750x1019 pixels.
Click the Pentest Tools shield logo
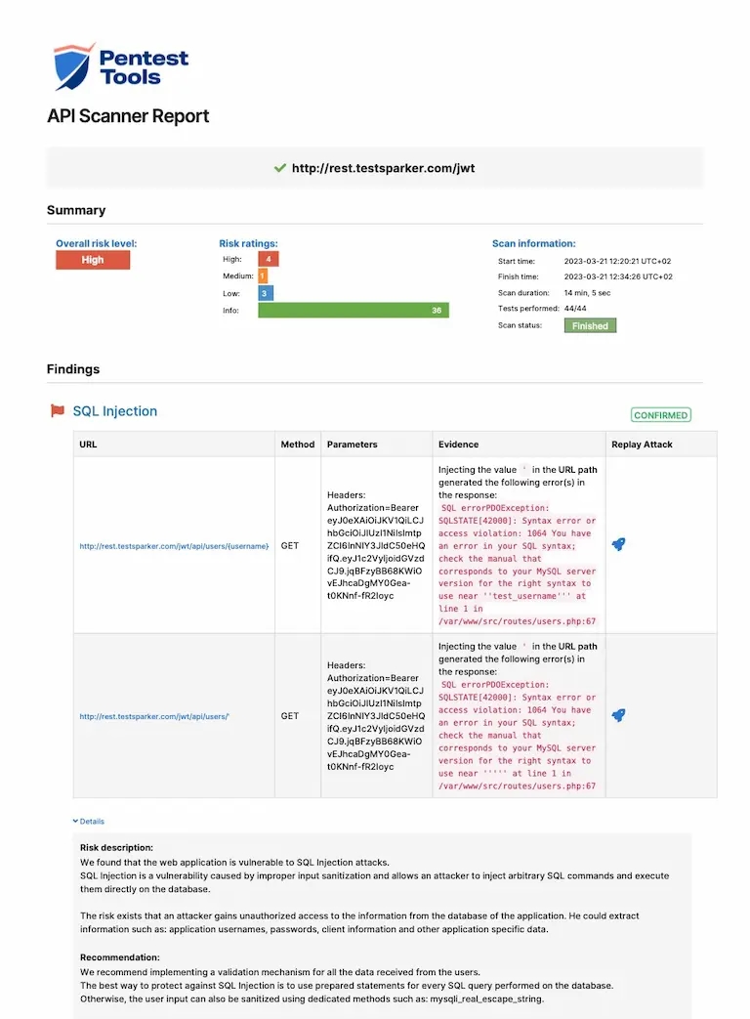click(74, 66)
